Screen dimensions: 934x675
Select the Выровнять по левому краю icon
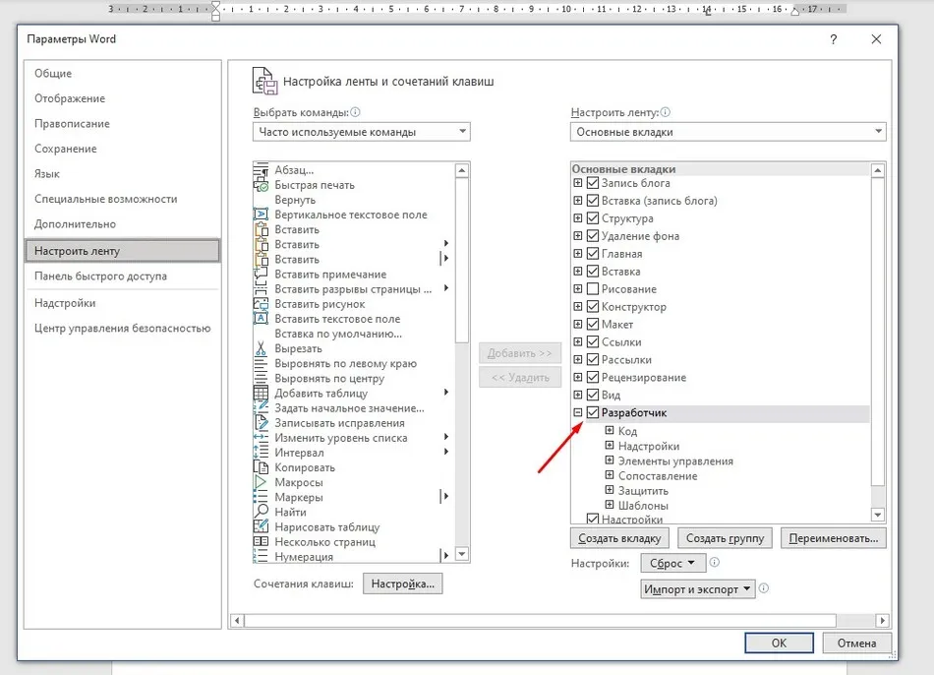pos(261,364)
